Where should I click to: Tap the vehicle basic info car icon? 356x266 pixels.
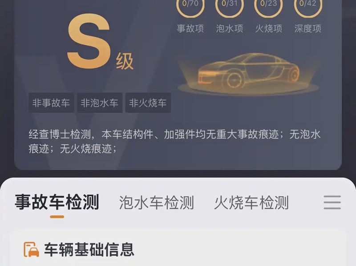click(x=31, y=250)
